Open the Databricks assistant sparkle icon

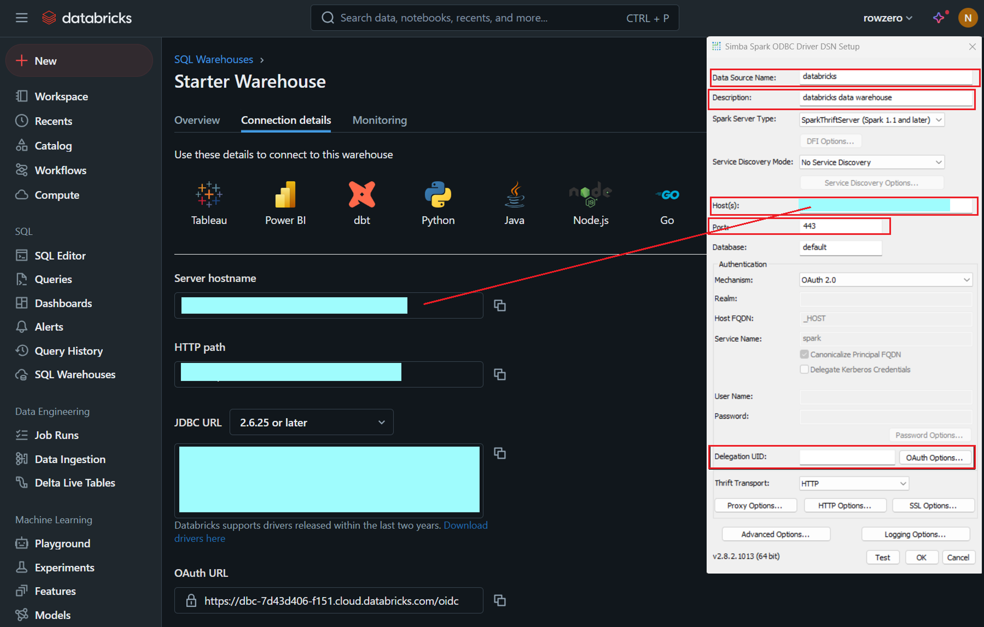(x=939, y=18)
